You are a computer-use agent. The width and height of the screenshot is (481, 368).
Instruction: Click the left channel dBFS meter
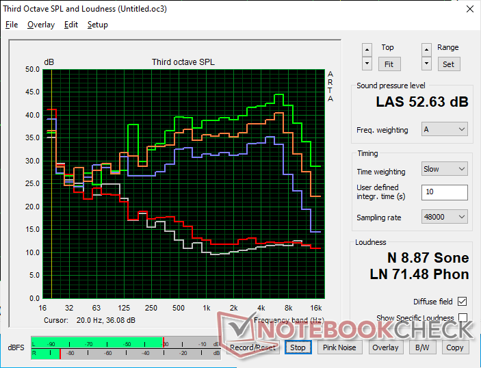click(x=126, y=343)
